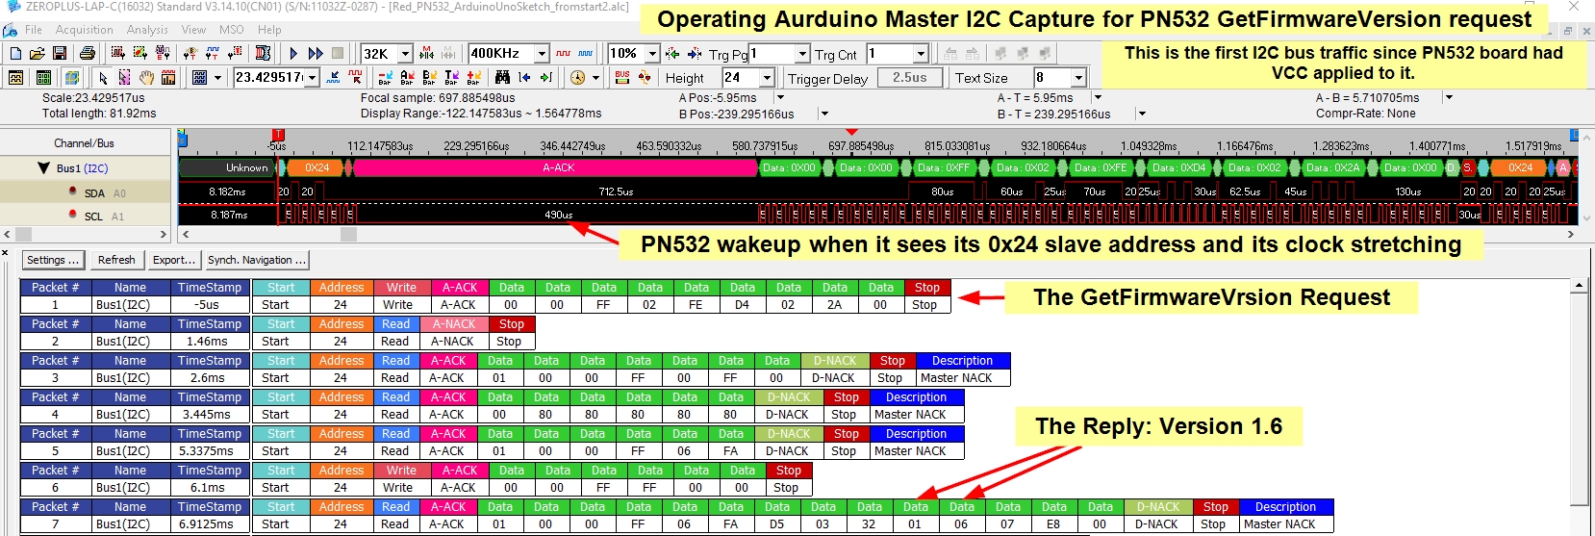Open the Analysis menu
Screen dimensions: 1595x536
pyautogui.click(x=147, y=30)
